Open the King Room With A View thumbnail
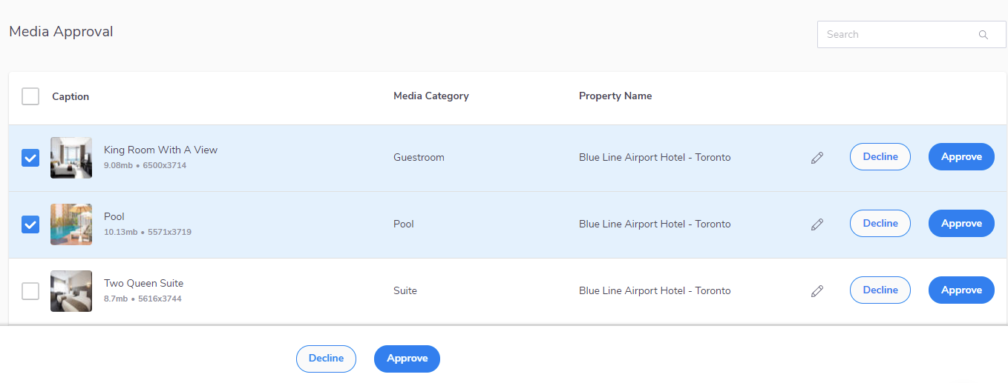 click(71, 158)
